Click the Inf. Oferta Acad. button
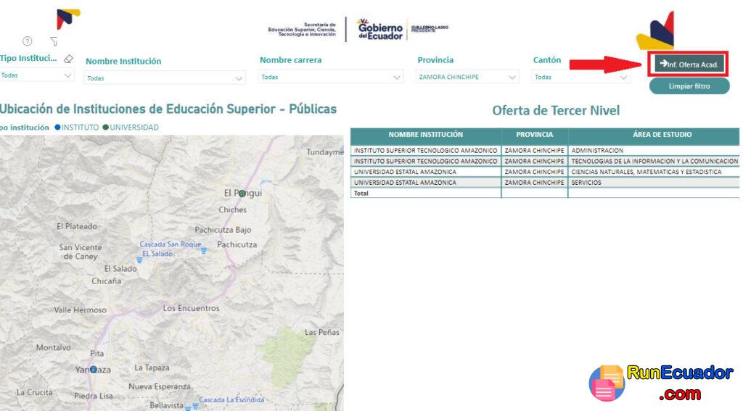 click(689, 65)
